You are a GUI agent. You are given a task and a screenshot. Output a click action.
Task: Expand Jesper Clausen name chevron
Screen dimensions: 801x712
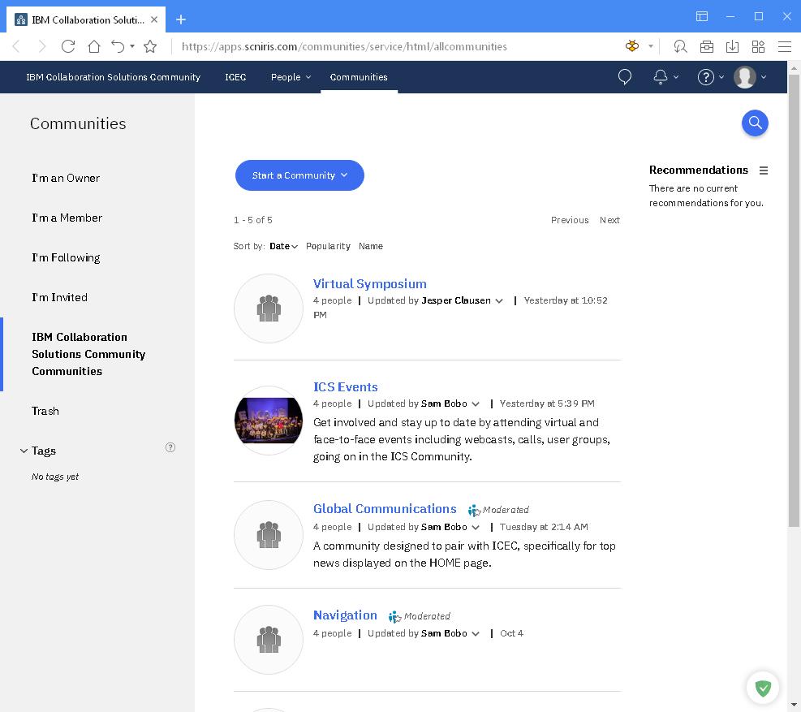499,300
